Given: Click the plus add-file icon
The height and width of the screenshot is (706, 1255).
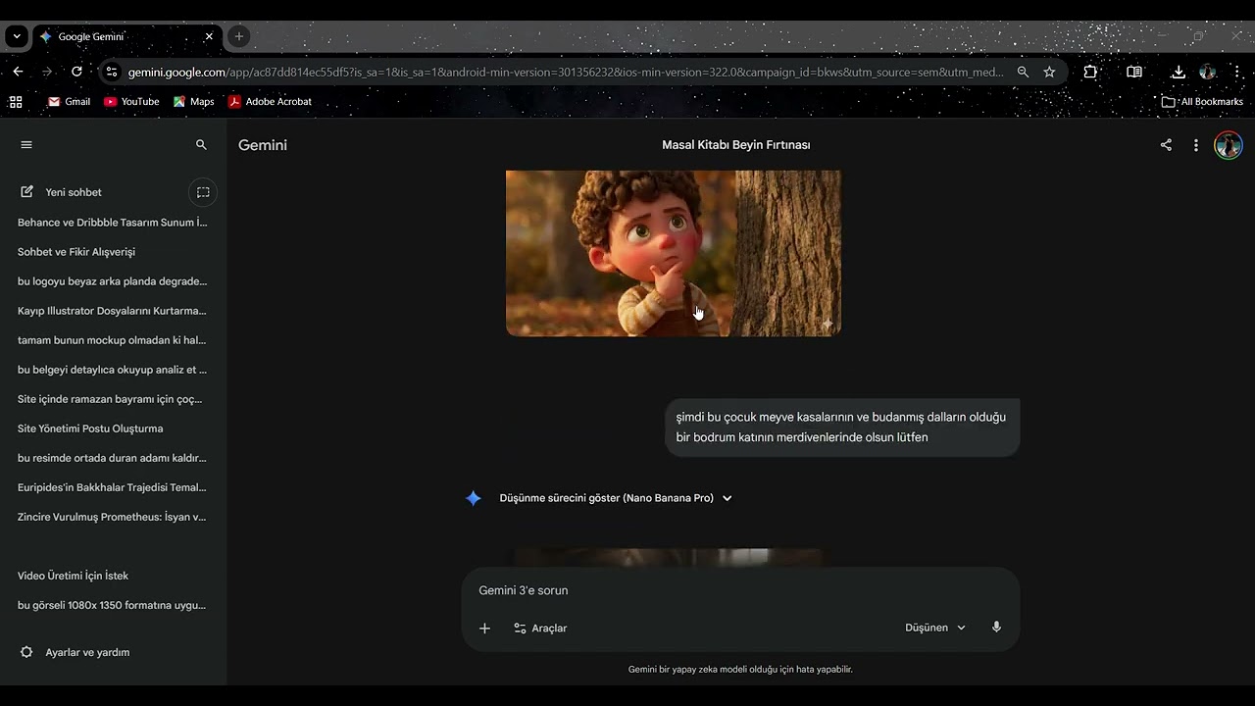Looking at the screenshot, I should click(x=484, y=629).
